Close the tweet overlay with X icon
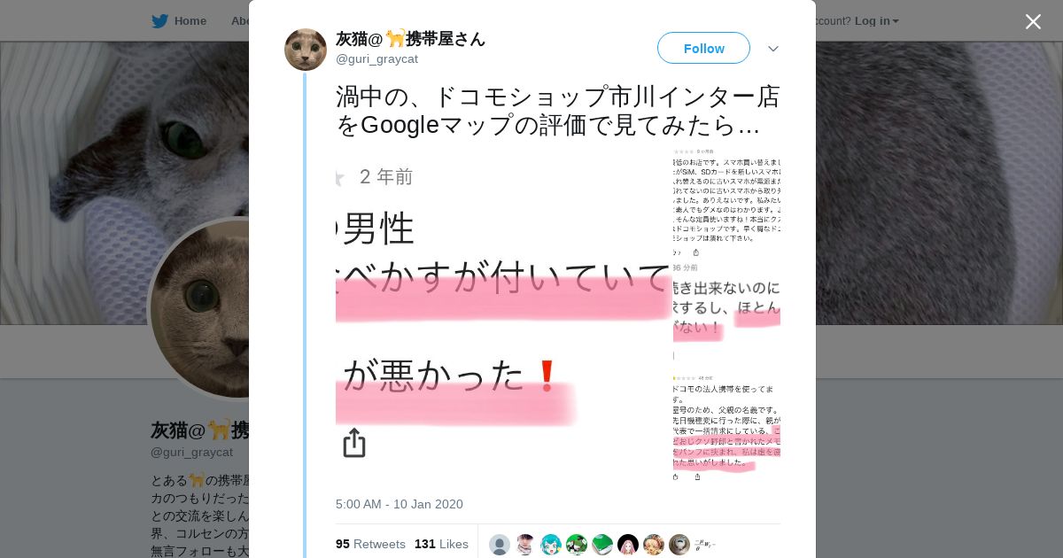This screenshot has height=558, width=1063. pos(1033,21)
